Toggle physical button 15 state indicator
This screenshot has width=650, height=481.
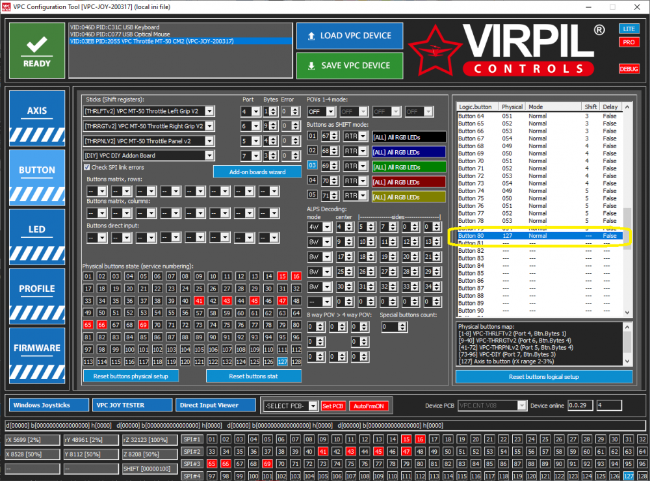282,276
